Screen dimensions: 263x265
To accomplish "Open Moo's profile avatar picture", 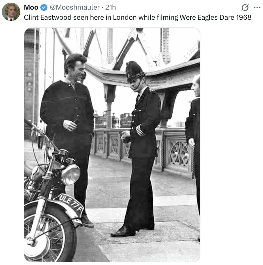I will click(x=11, y=12).
